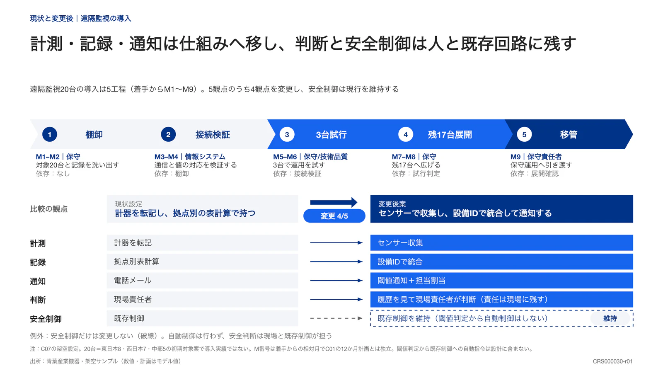Click the 'M5–M6｜保守/技術品質' label
Screen dimensions: 663x373
(310, 157)
